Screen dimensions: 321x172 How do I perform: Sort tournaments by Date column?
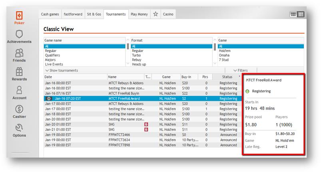click(x=75, y=77)
